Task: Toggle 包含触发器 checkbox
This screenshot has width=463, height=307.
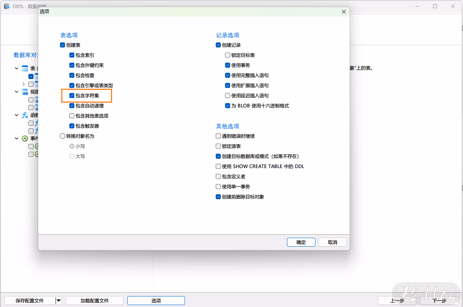Action: tap(72, 126)
